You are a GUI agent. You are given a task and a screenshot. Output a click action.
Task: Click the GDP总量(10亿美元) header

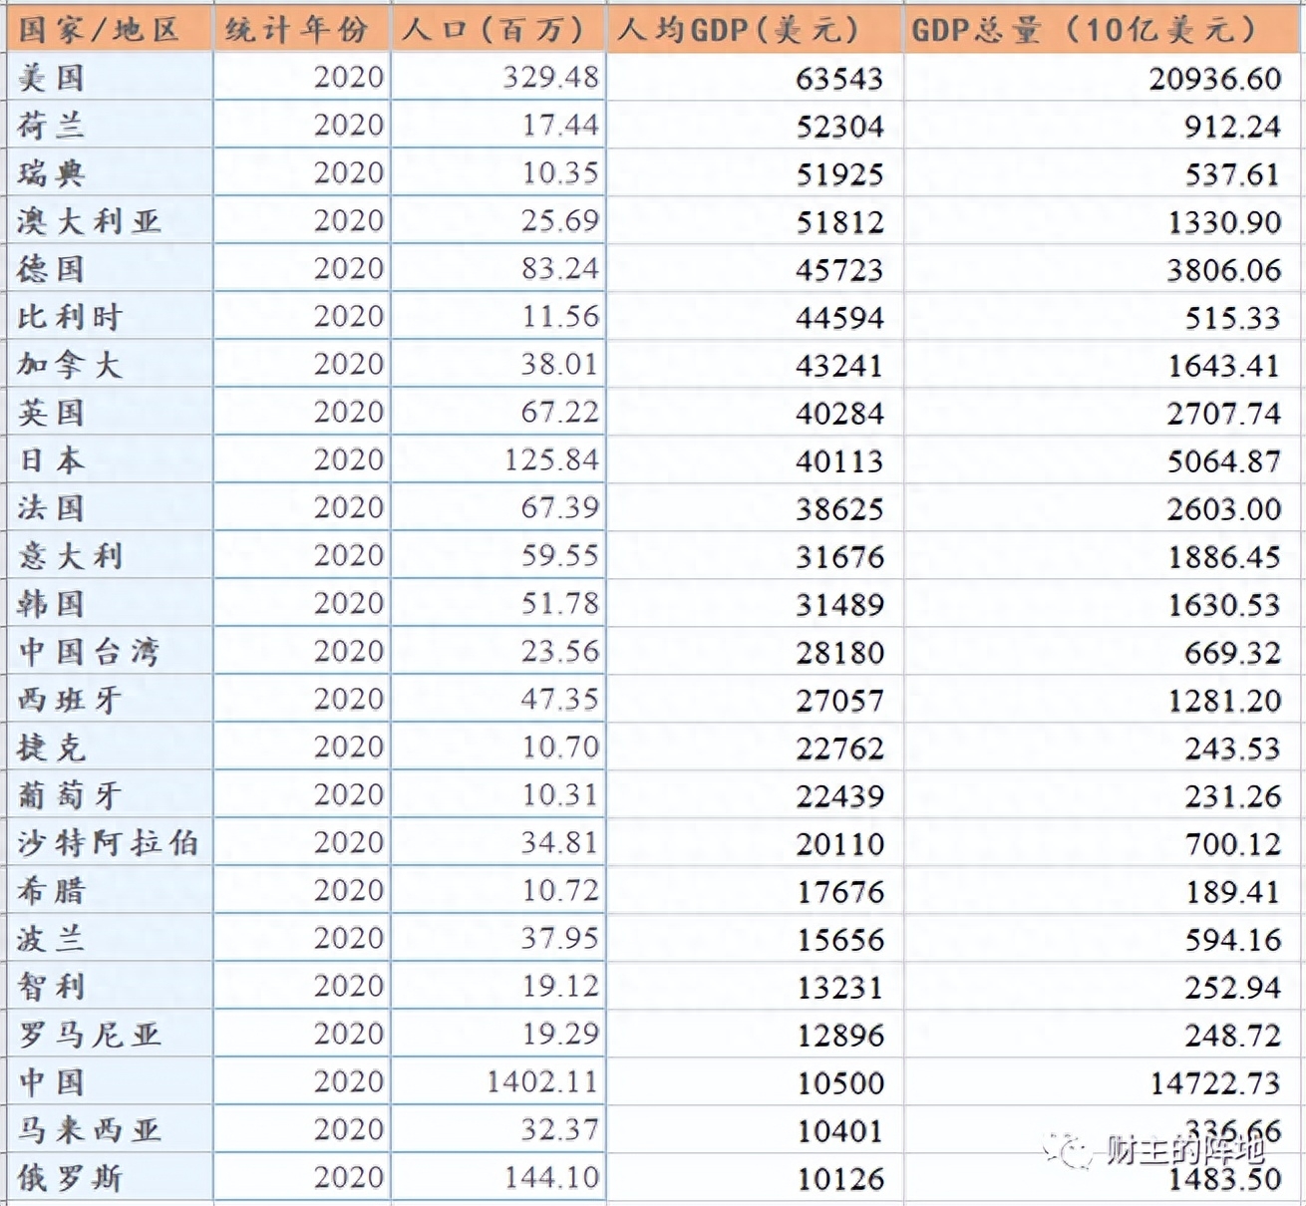coord(1085,30)
